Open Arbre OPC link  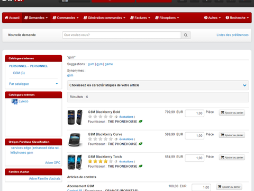(53, 162)
